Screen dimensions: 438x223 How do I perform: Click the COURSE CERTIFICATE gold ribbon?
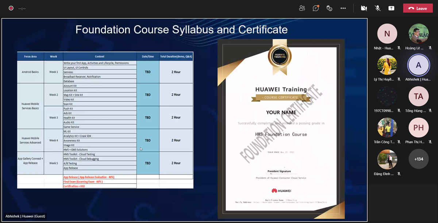point(281,97)
